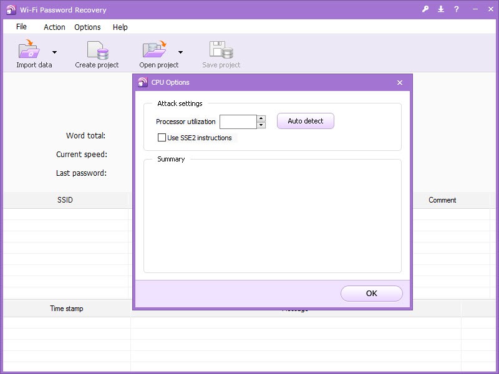Click the CPU Options dialog title icon
The height and width of the screenshot is (374, 499).
point(143,82)
